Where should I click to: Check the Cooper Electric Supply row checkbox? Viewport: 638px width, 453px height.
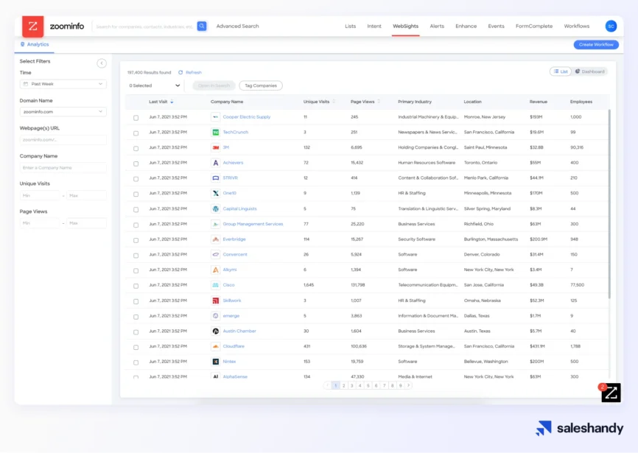136,118
